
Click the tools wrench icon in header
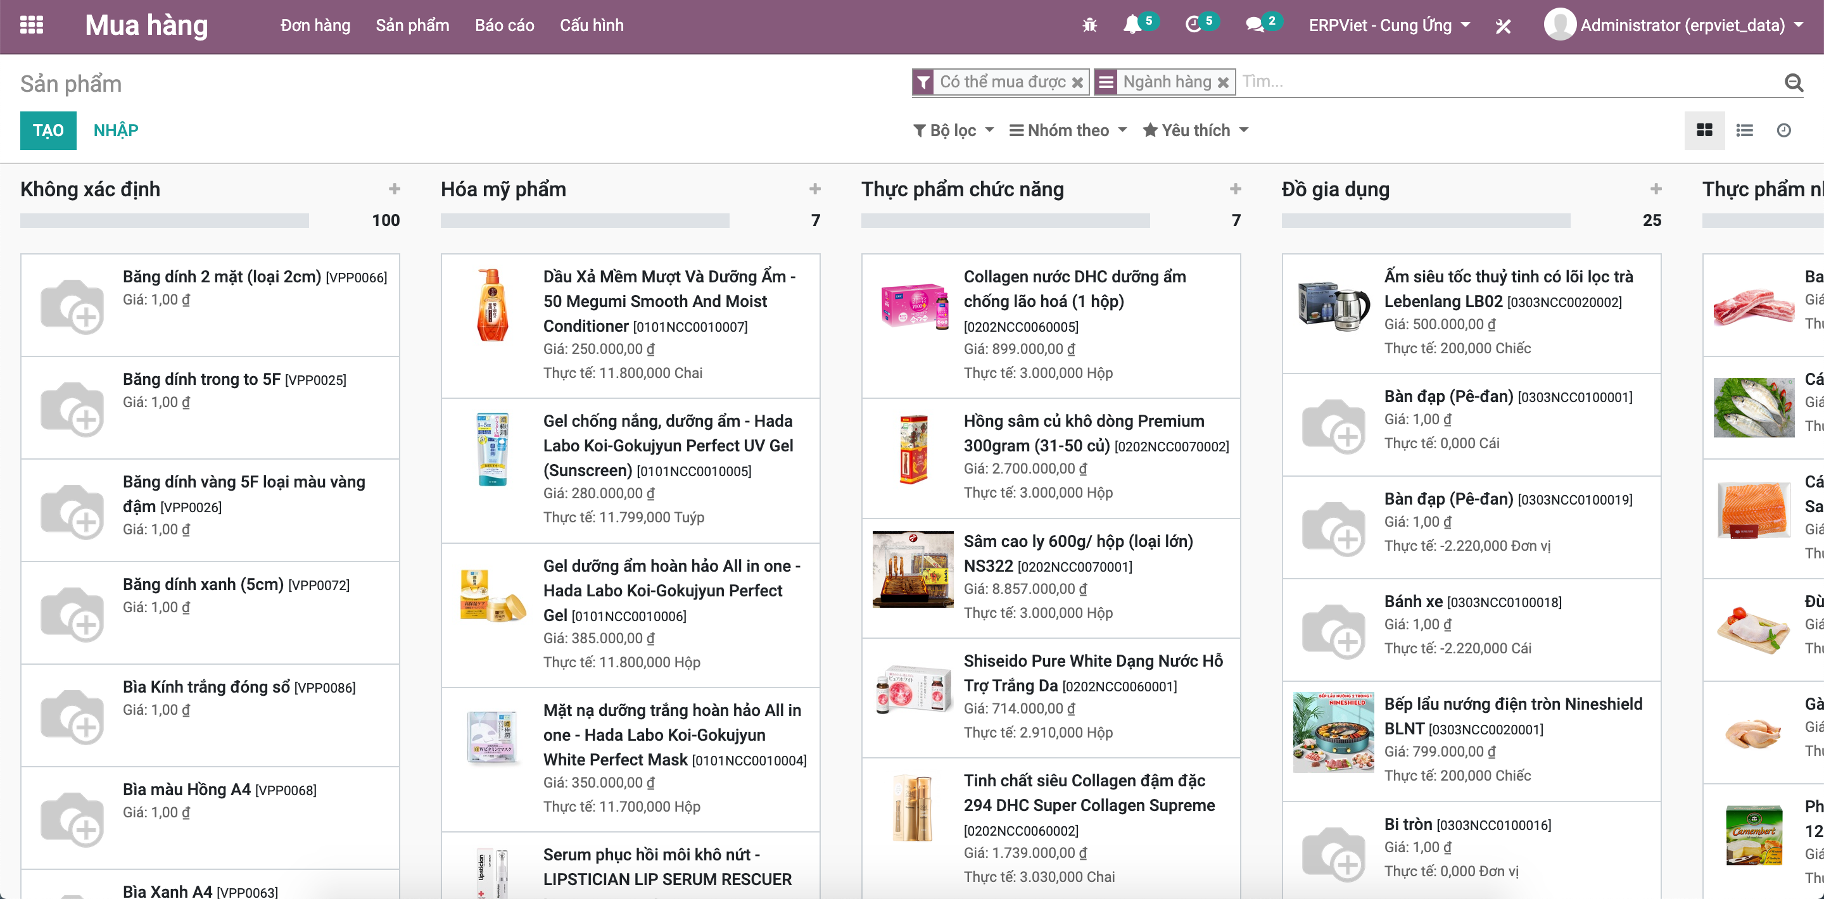click(1502, 26)
